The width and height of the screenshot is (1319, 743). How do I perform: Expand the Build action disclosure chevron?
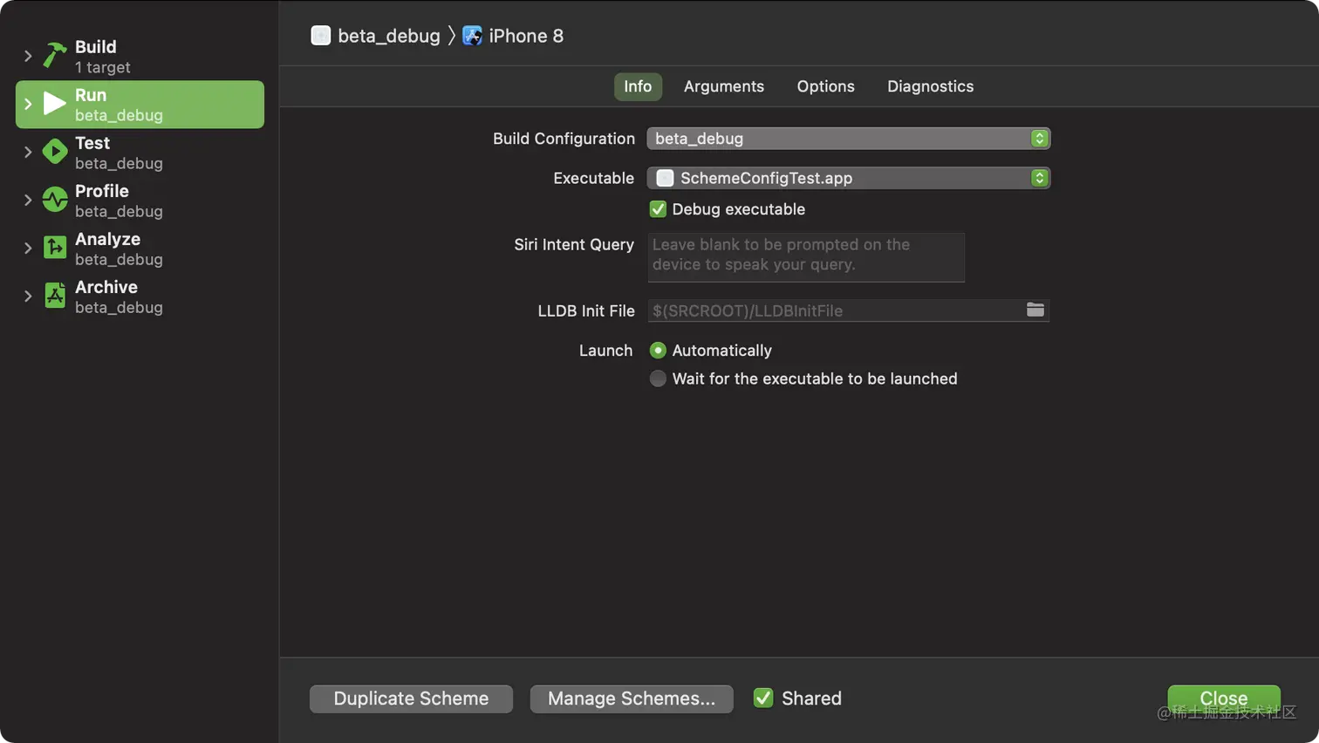(x=28, y=56)
